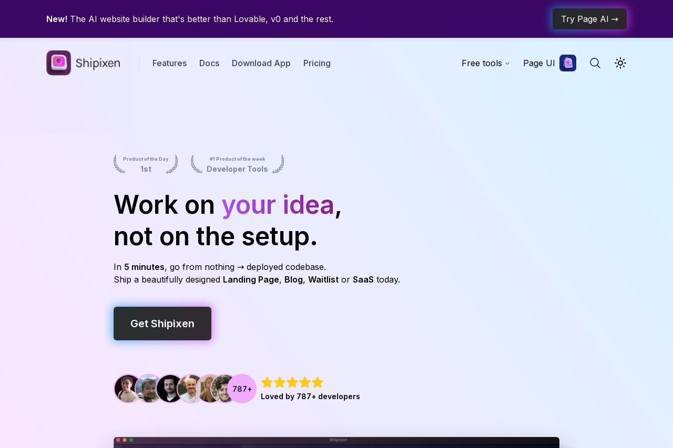Click the 5 minutes bold text
Screen dimensions: 673x448
tap(144, 267)
